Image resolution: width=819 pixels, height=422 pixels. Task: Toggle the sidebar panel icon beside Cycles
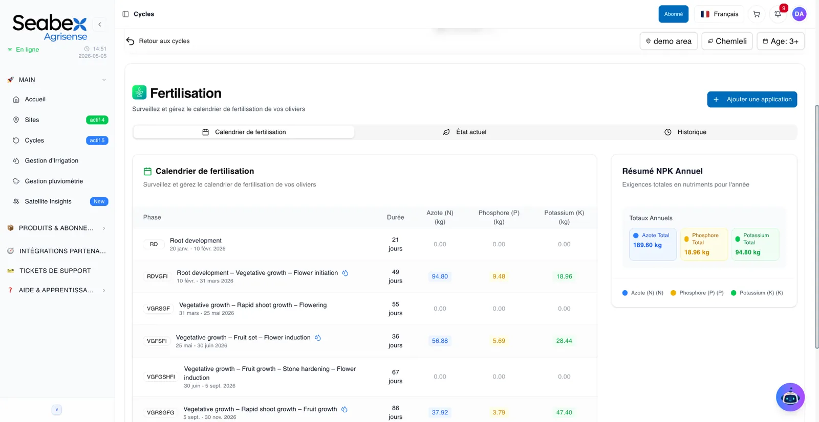(x=125, y=14)
